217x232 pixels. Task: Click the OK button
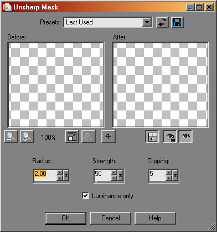tap(65, 218)
